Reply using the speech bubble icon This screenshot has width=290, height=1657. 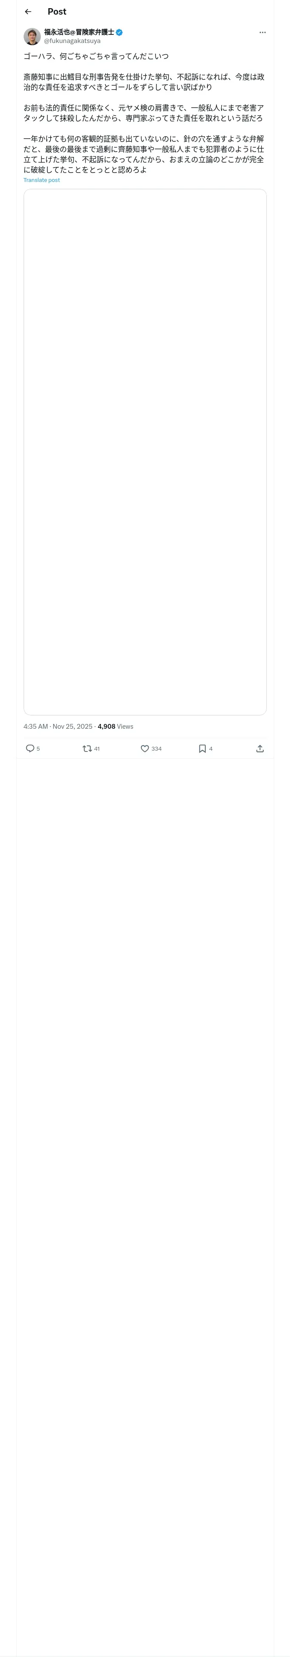click(x=30, y=748)
